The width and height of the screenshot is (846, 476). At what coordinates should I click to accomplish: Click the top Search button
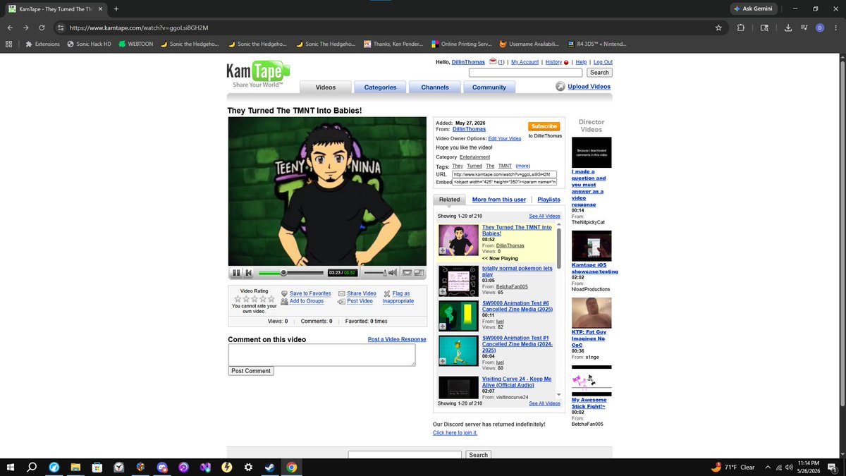pyautogui.click(x=599, y=73)
